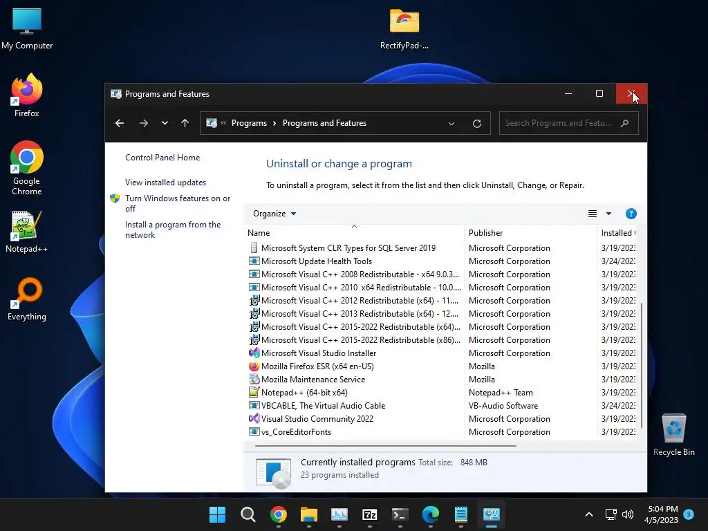Select Microsoft System CLR Types for SQL Server 2019
This screenshot has height=531, width=708.
(348, 248)
